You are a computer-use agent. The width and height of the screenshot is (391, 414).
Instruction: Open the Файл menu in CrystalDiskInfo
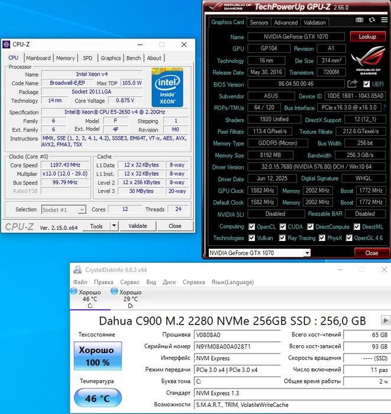(x=80, y=282)
